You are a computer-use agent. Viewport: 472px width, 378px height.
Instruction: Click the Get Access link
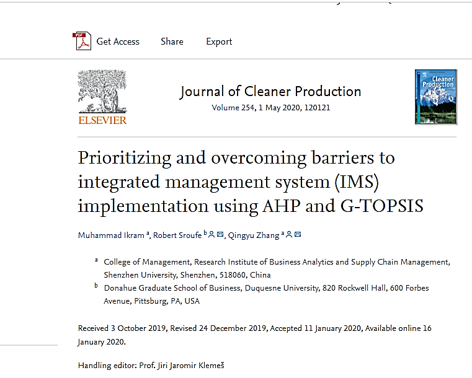click(x=118, y=42)
